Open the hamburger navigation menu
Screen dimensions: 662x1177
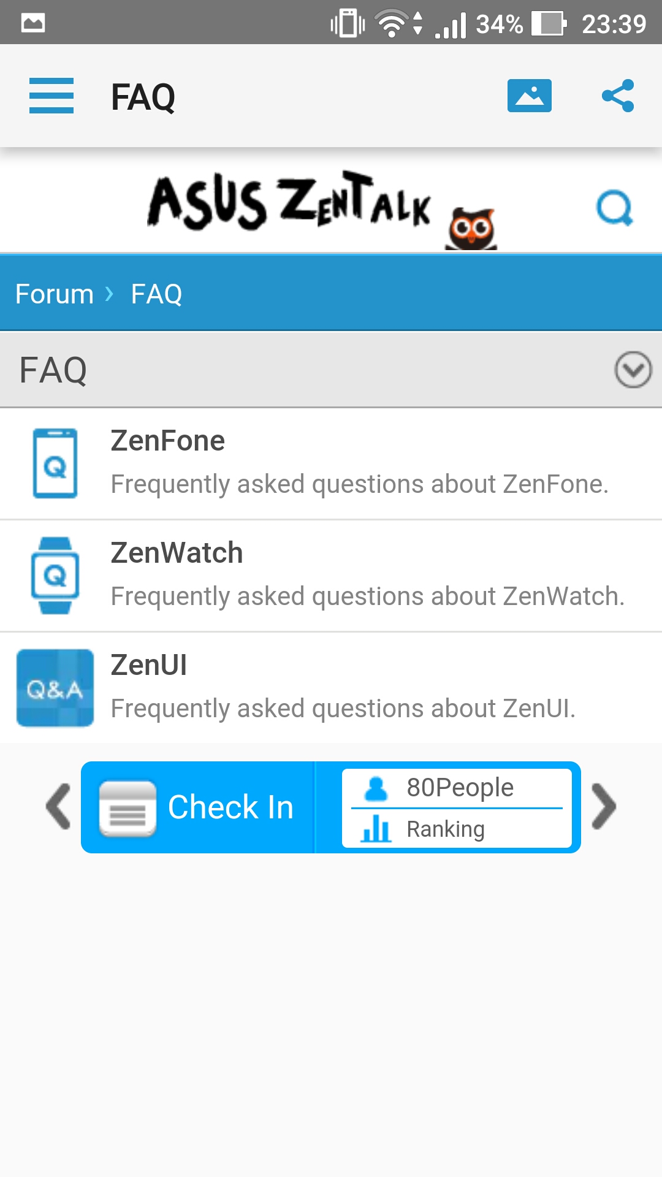coord(51,96)
